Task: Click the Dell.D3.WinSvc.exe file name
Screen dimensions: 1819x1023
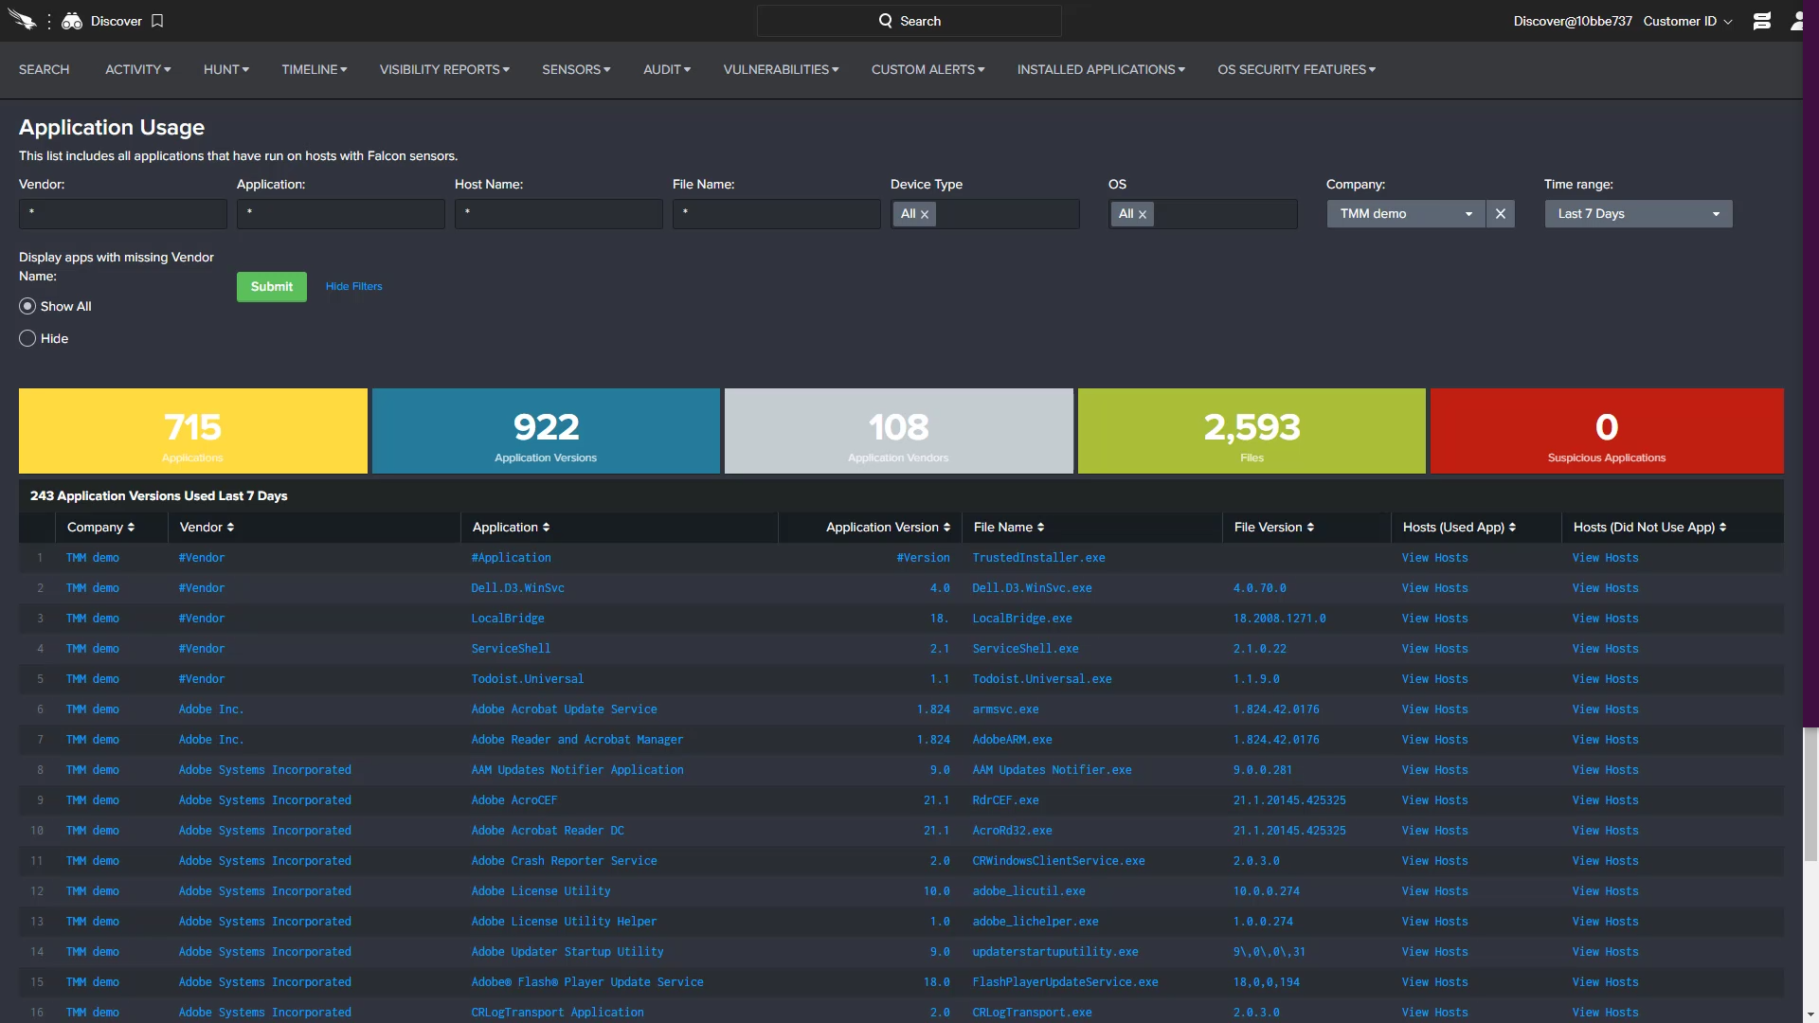Action: coord(1032,588)
